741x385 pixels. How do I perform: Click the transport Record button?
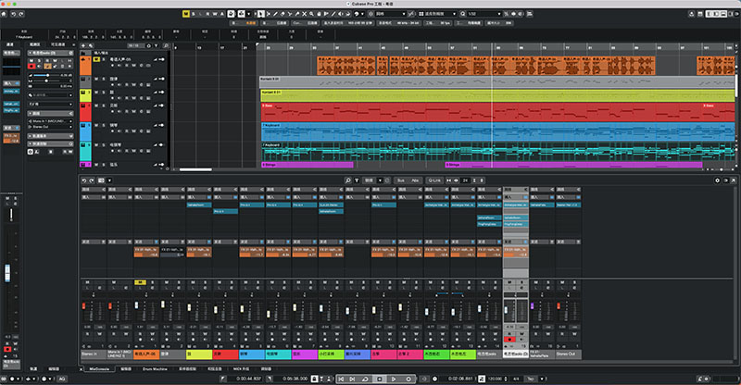[x=408, y=379]
